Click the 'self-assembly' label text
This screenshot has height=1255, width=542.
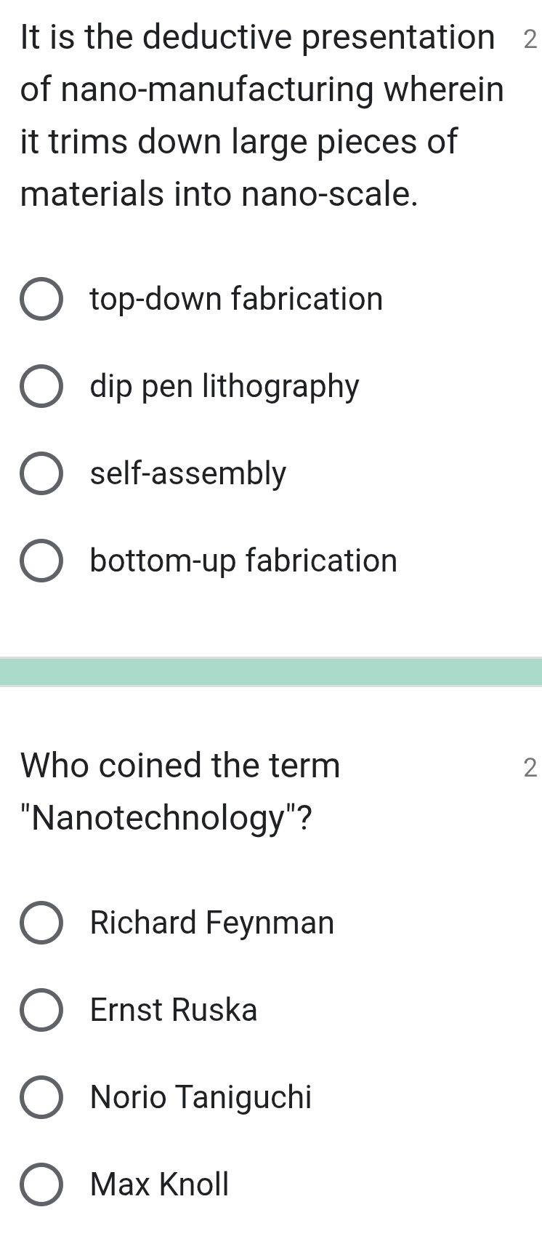(188, 473)
